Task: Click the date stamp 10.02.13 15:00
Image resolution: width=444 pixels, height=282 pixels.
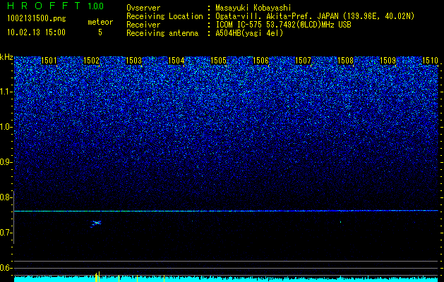Action: click(x=36, y=32)
